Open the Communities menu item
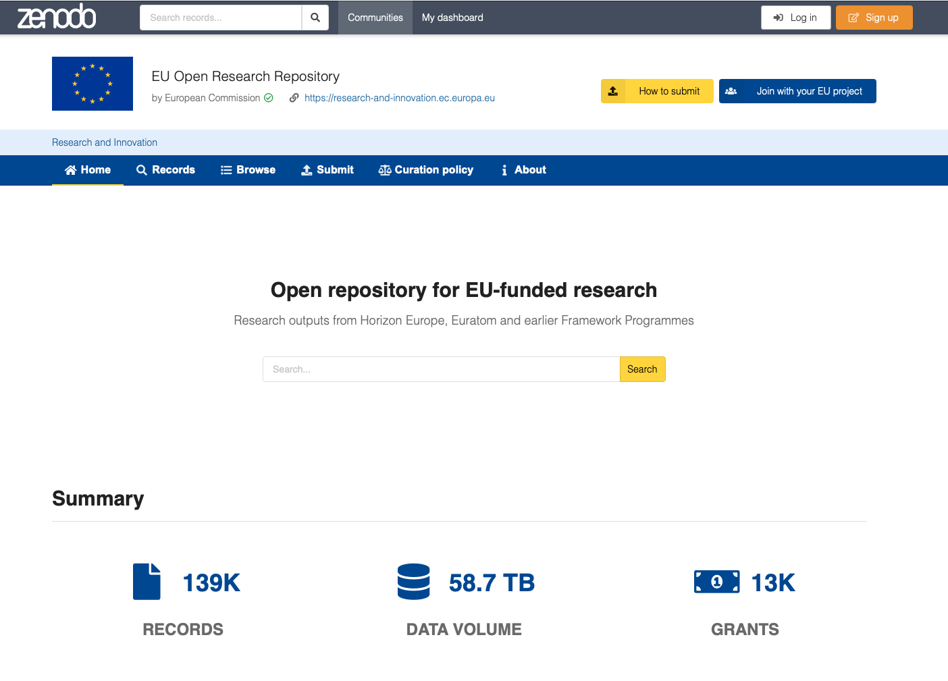The image size is (948, 681). coord(375,18)
